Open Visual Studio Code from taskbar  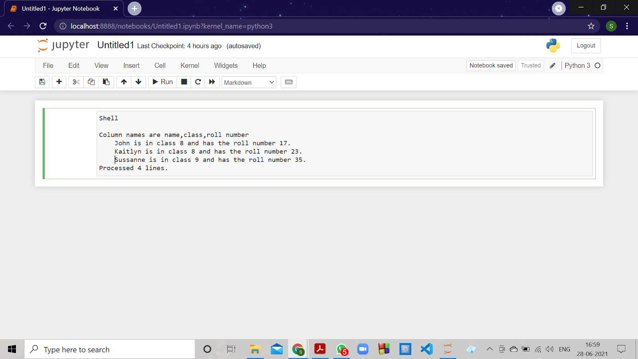click(426, 349)
